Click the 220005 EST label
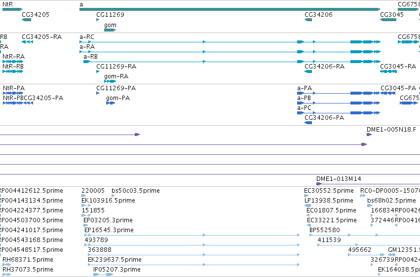 point(93,190)
